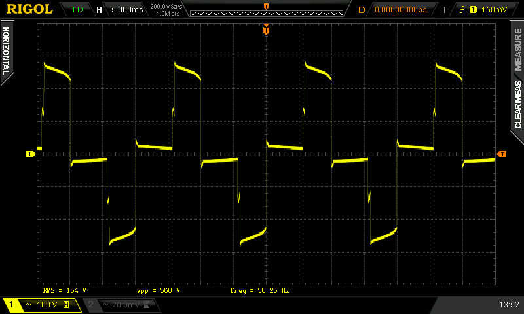Select the Freq = 50.25 Hz measurement
524x314 pixels.
click(x=259, y=290)
